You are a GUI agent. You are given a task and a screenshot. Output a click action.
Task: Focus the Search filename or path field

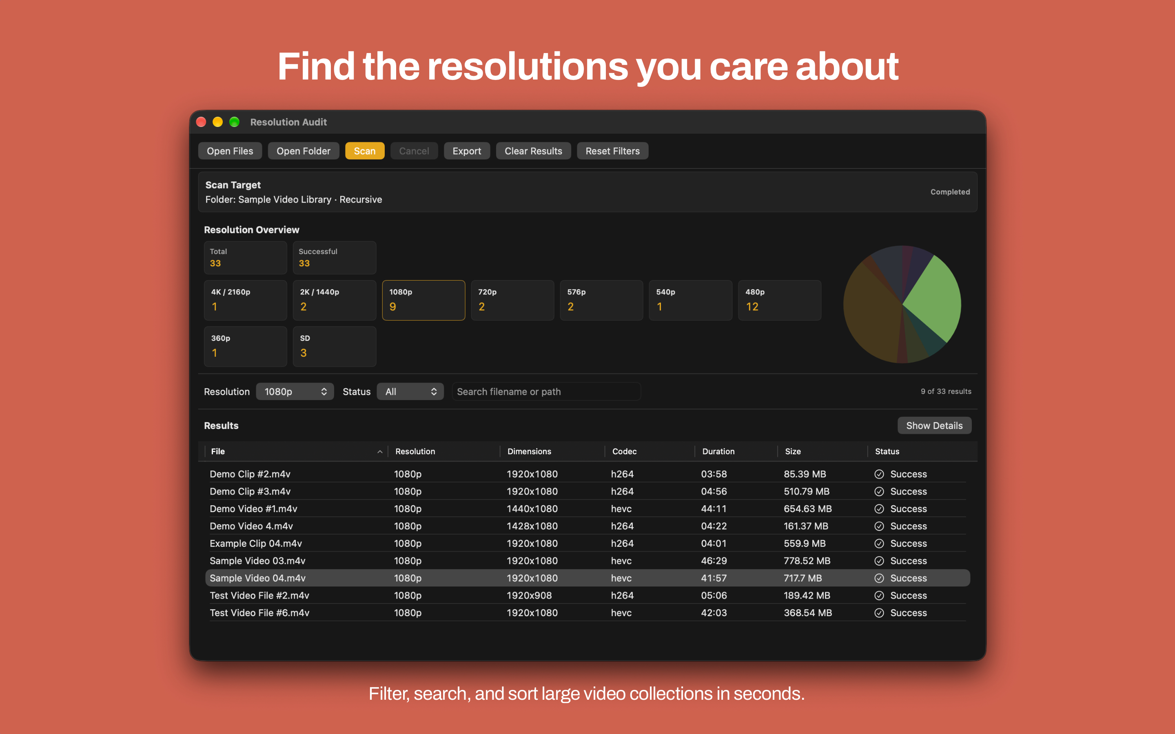tap(546, 391)
